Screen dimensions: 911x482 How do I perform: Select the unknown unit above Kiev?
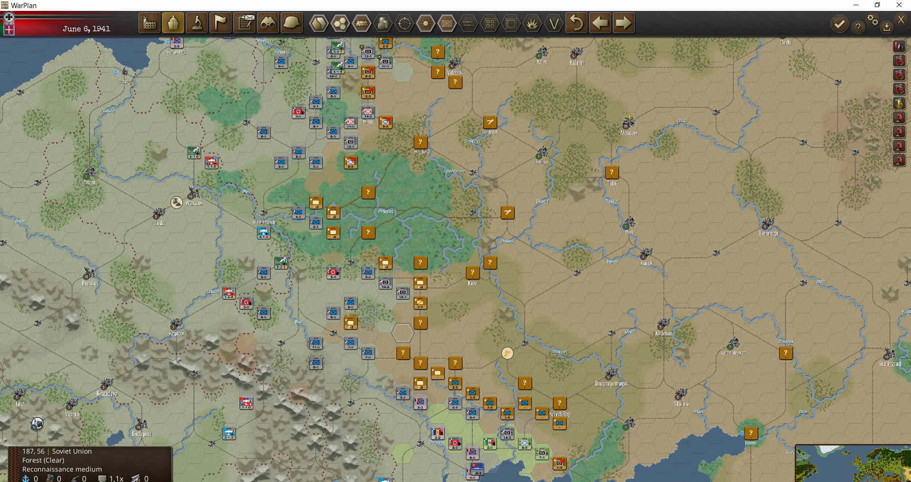coord(472,272)
